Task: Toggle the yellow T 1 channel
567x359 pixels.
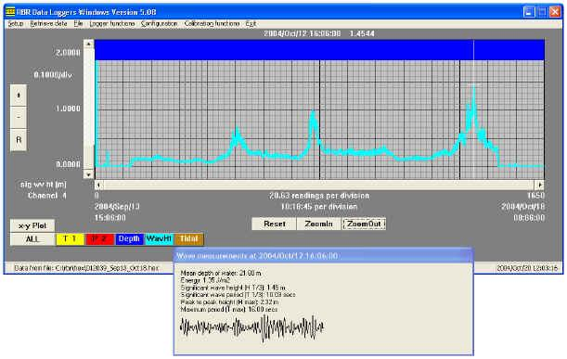Action: (70, 239)
